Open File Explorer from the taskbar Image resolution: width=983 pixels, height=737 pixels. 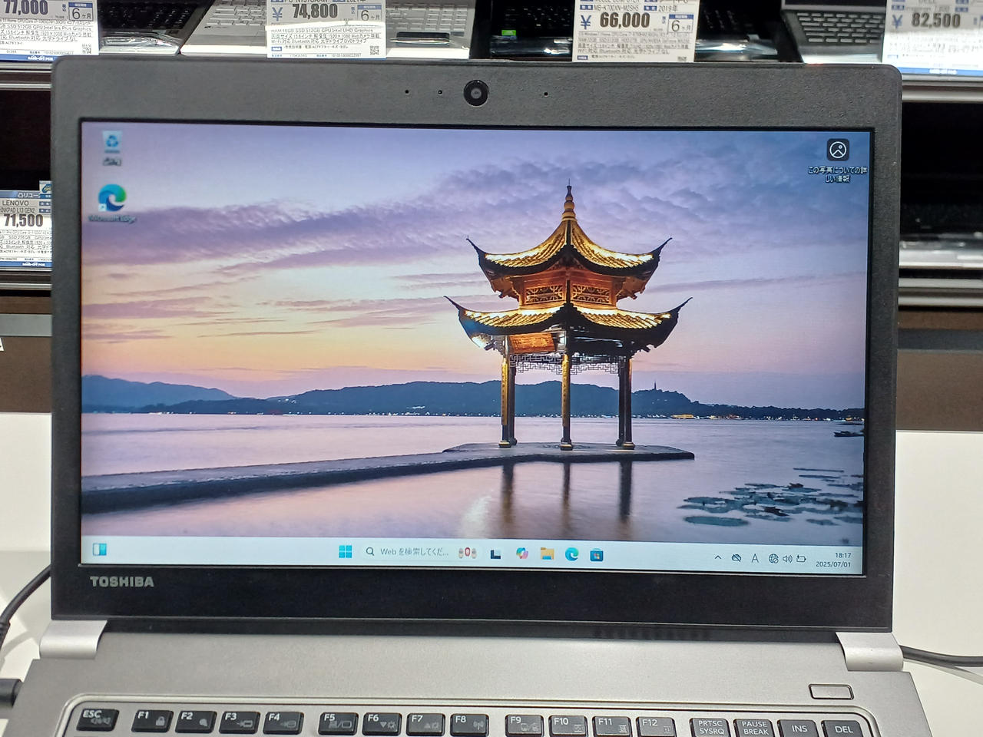coord(547,554)
